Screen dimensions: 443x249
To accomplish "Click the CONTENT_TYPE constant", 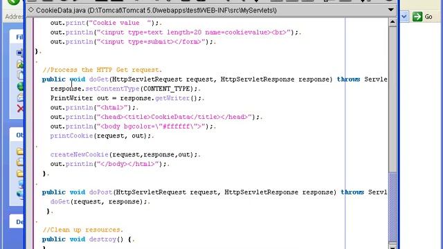I will 167,89.
